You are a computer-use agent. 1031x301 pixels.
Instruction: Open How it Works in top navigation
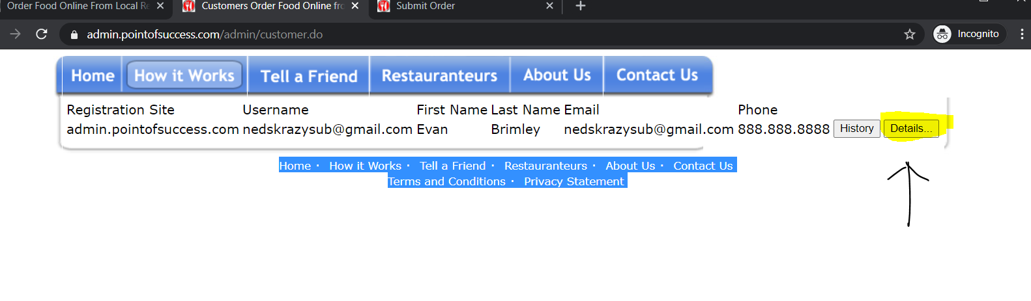coord(184,75)
